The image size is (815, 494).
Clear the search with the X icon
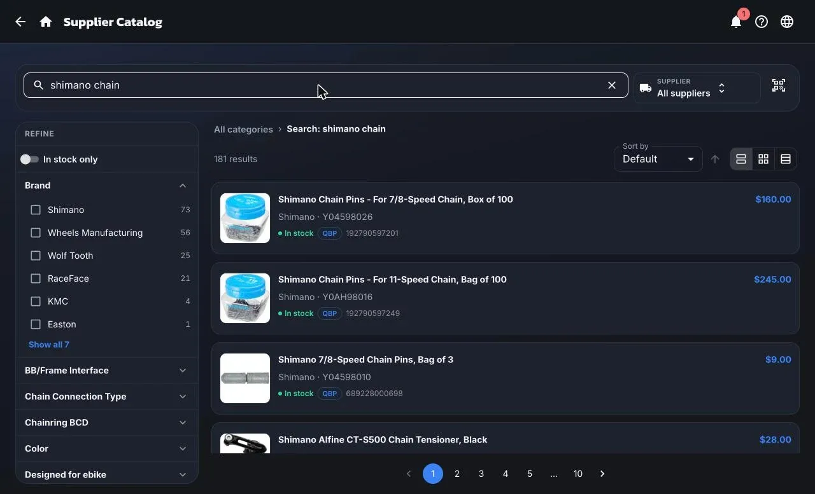pyautogui.click(x=612, y=85)
